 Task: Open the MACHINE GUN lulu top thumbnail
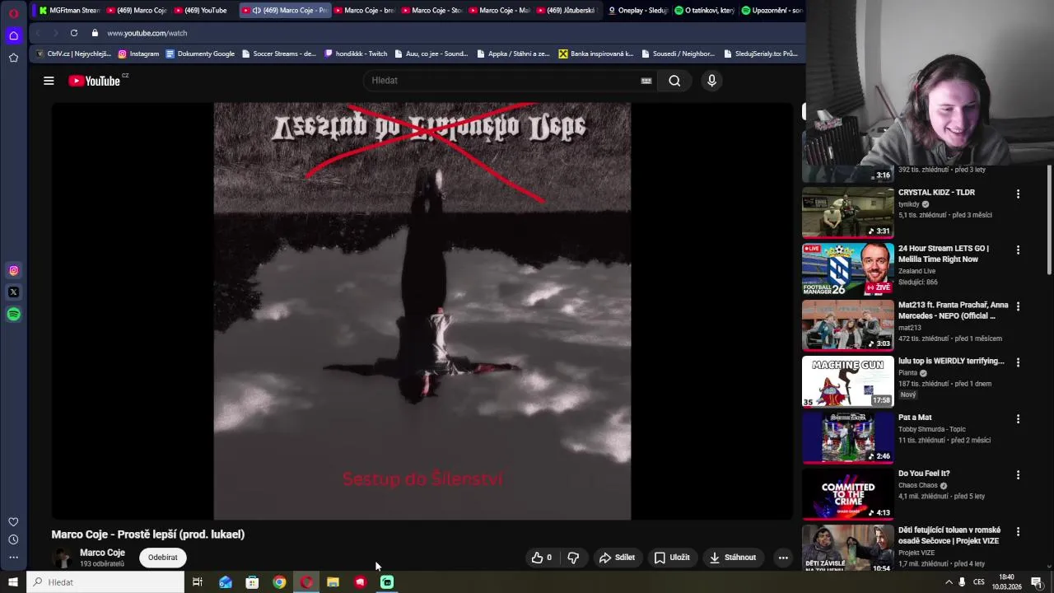(x=847, y=381)
